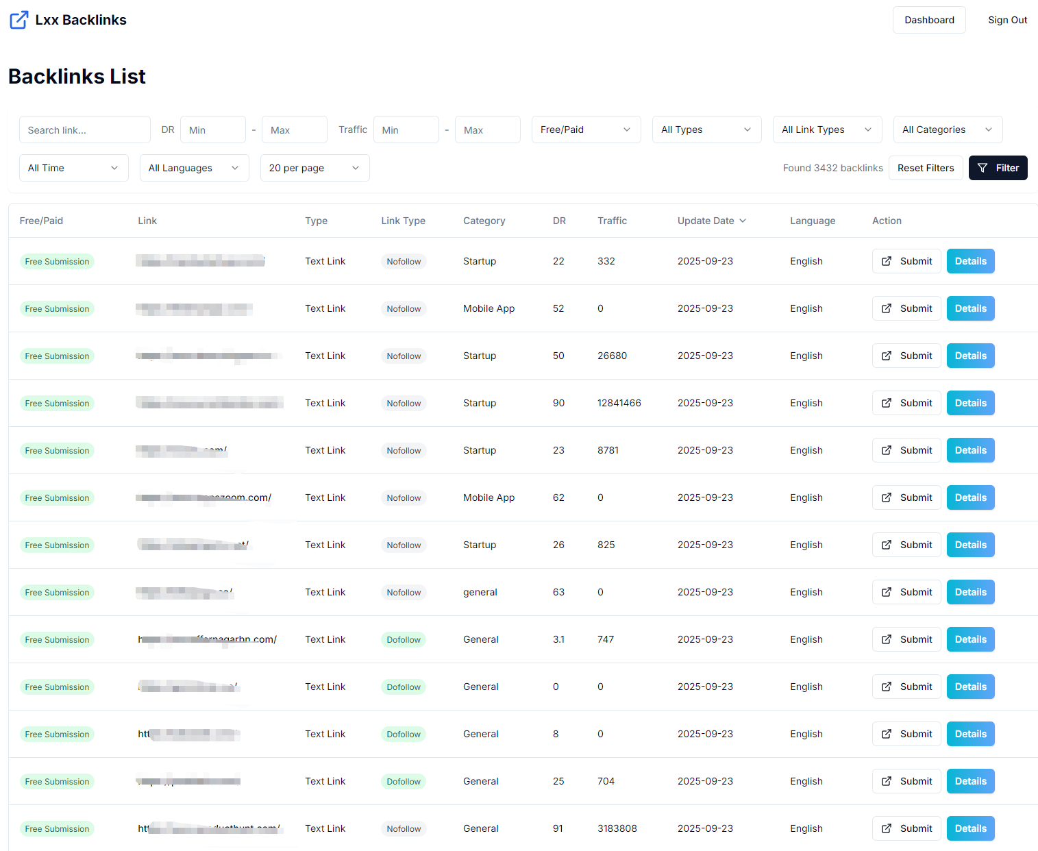
Task: Change the 20 per page selector
Action: 314,168
